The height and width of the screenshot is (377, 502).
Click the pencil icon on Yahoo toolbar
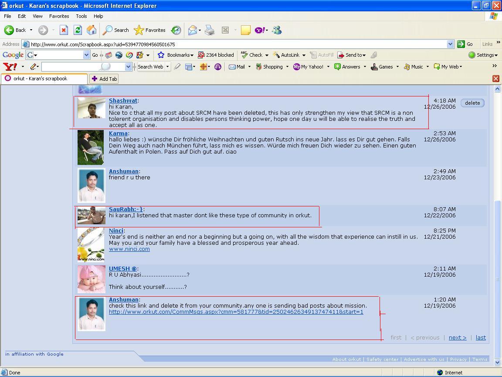(x=33, y=67)
